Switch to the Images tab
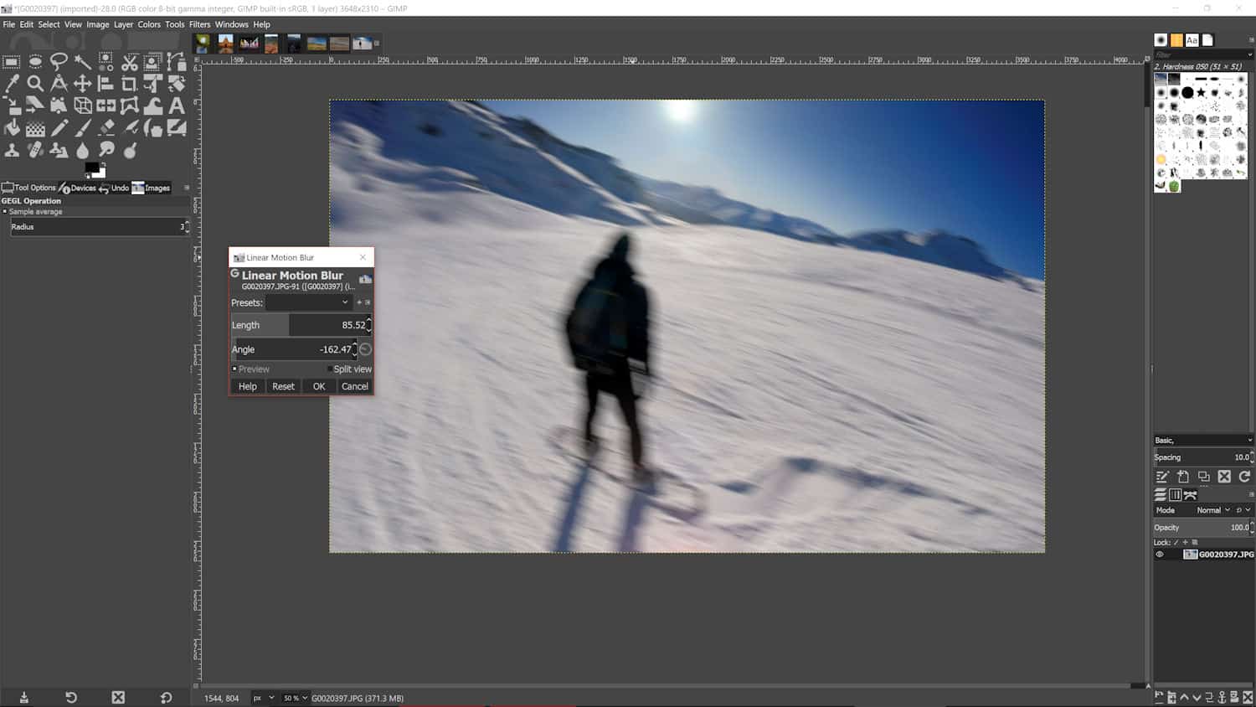The height and width of the screenshot is (707, 1256). click(152, 188)
